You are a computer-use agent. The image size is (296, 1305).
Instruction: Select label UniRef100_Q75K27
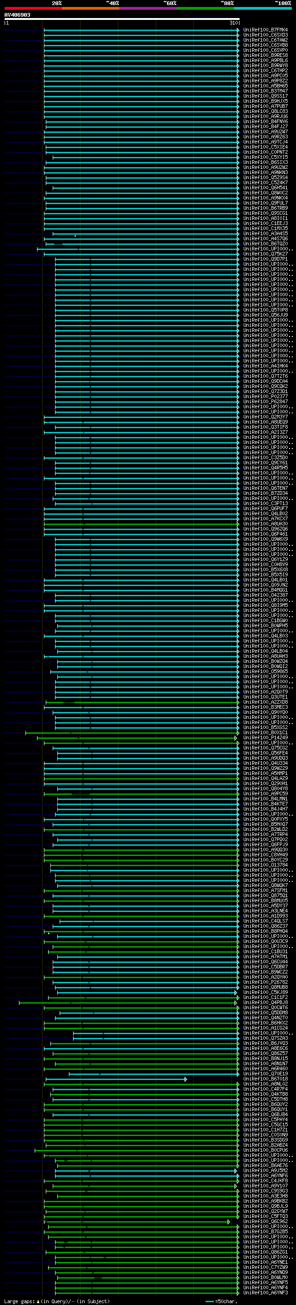[265, 254]
